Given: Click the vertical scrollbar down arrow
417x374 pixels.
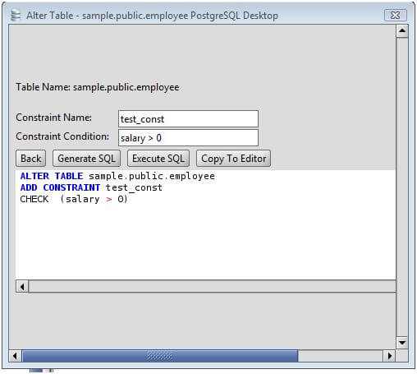Looking at the screenshot, I should point(402,343).
